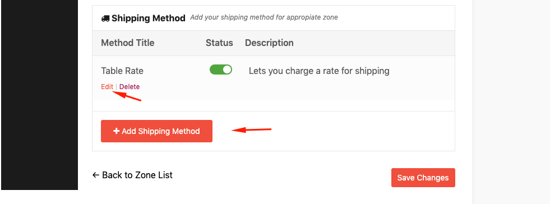This screenshot has height=204, width=550.
Task: Delete the Table Rate method
Action: (x=130, y=86)
